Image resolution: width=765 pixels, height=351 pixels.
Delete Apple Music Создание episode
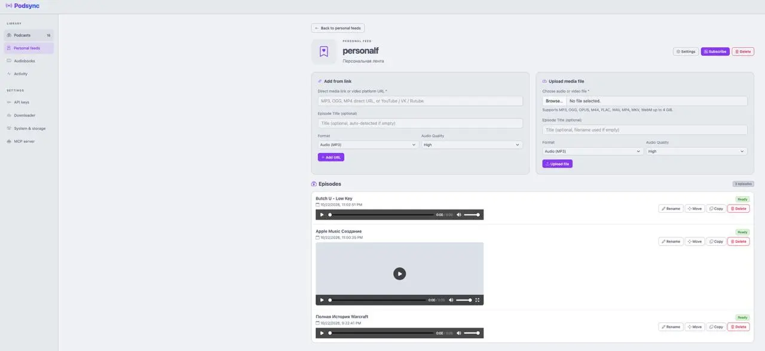tap(738, 242)
